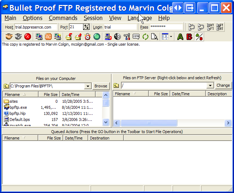The image size is (234, 193).
Task: Click the file search magnifier icon
Action: click(154, 36)
